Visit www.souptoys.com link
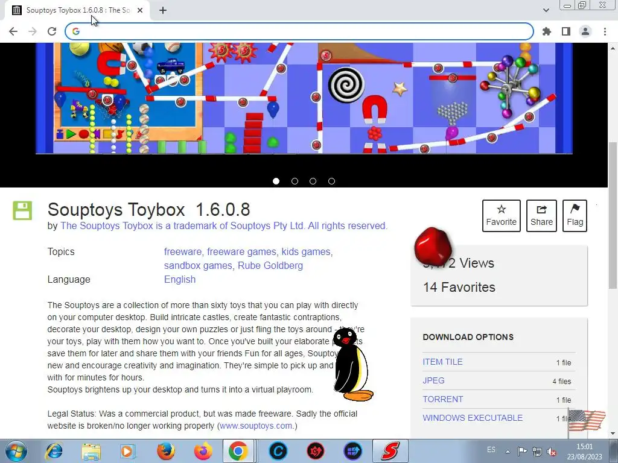Image resolution: width=618 pixels, height=463 pixels. [256, 426]
